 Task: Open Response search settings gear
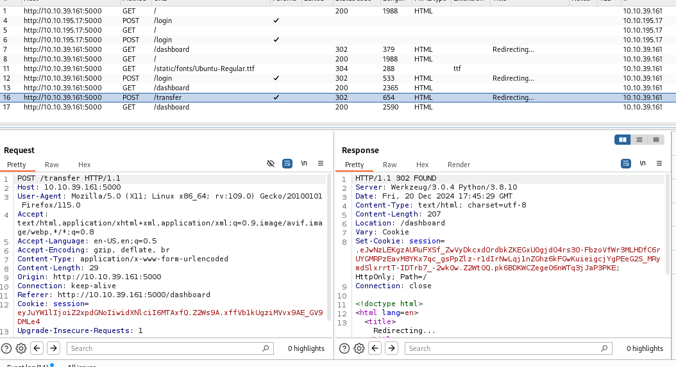[359, 348]
